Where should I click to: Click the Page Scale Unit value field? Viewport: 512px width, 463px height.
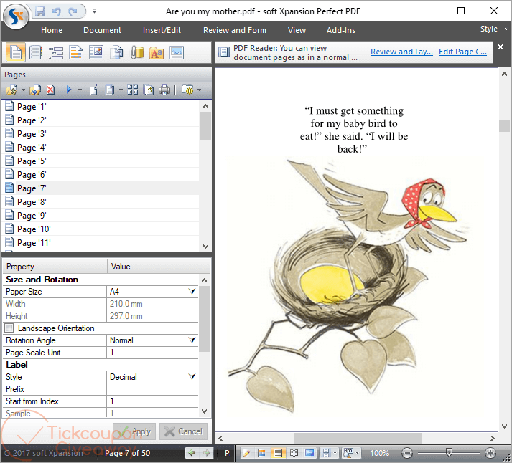(152, 352)
